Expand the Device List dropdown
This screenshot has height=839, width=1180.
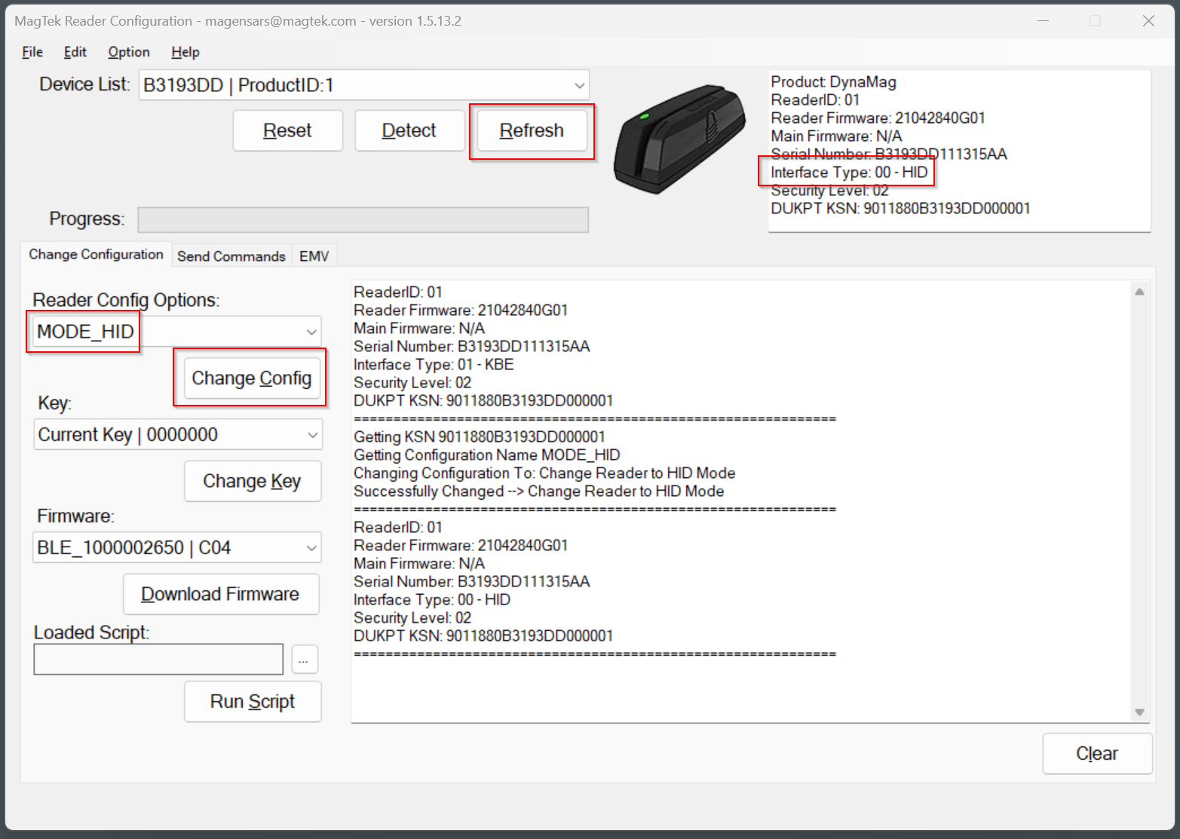(x=579, y=85)
